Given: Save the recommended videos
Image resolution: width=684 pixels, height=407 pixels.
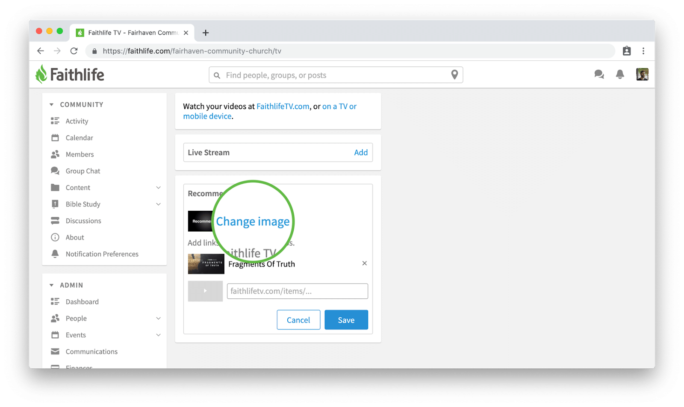Looking at the screenshot, I should 346,320.
